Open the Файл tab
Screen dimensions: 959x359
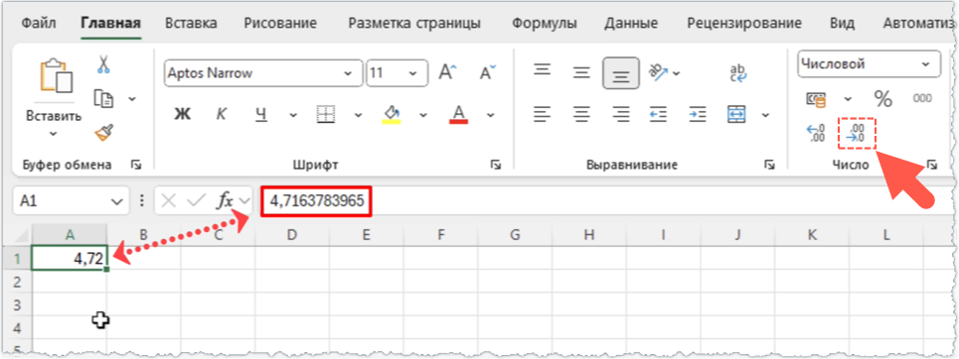39,24
